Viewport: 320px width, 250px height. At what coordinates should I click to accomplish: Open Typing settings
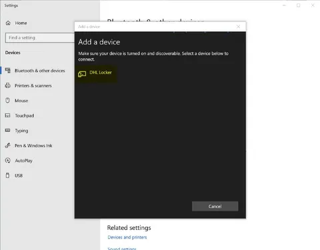21,131
